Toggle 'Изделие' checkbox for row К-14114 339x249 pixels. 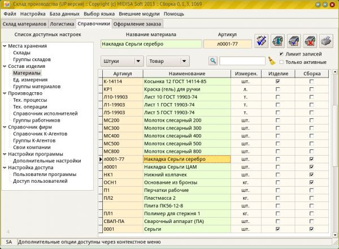tap(277, 81)
